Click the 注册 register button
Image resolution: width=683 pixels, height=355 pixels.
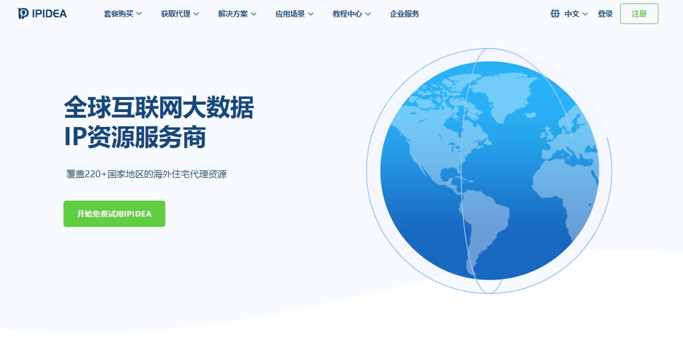click(639, 14)
